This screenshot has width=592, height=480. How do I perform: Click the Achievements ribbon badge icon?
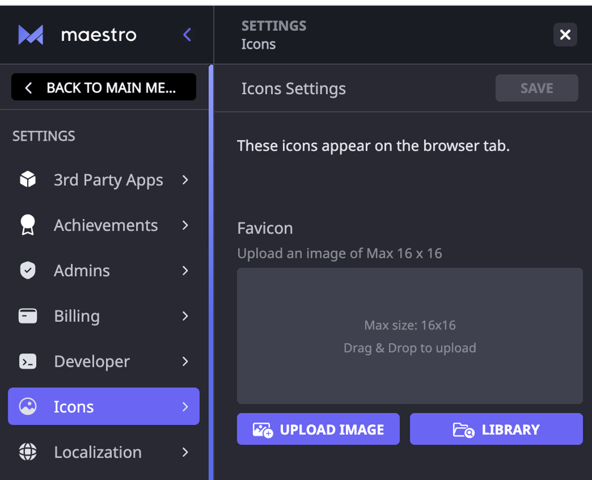point(28,225)
